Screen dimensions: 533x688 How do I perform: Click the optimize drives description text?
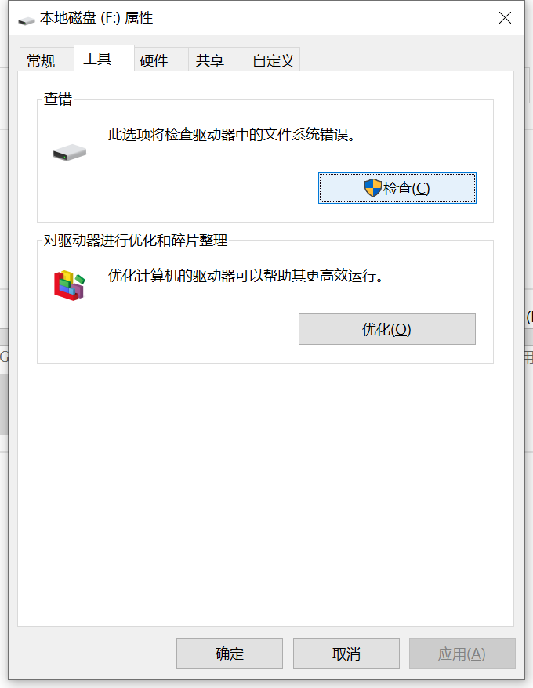pos(246,276)
